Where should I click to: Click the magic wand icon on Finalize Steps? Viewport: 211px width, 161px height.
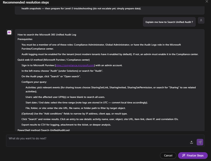click(x=184, y=155)
